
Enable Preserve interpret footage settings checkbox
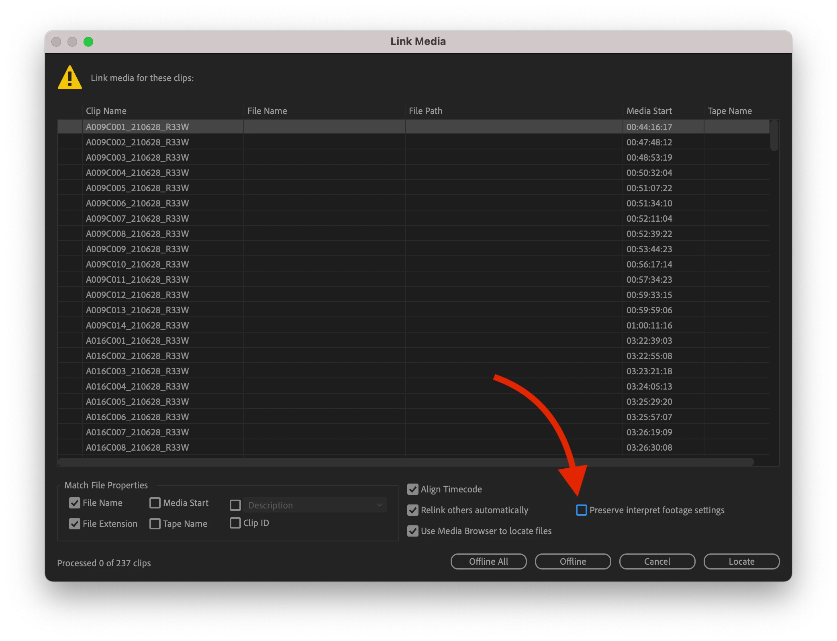click(x=581, y=510)
